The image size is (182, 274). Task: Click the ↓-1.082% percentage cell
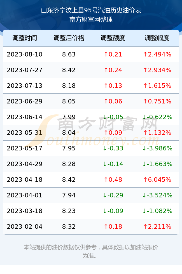tap(157, 211)
